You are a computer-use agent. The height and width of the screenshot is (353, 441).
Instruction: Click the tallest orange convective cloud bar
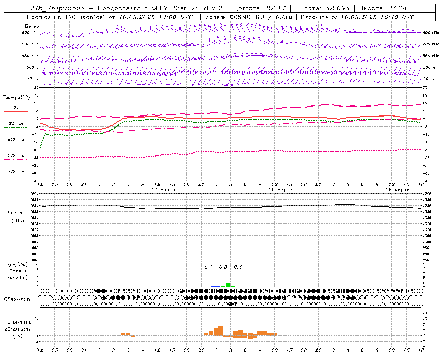point(221,331)
